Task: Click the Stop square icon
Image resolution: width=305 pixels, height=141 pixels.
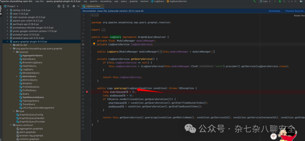Action: [x=295, y=1]
